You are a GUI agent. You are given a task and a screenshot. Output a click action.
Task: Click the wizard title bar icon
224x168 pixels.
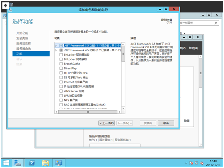tap(10, 10)
